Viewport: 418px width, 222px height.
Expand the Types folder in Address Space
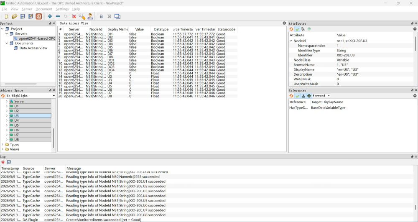coord(3,145)
